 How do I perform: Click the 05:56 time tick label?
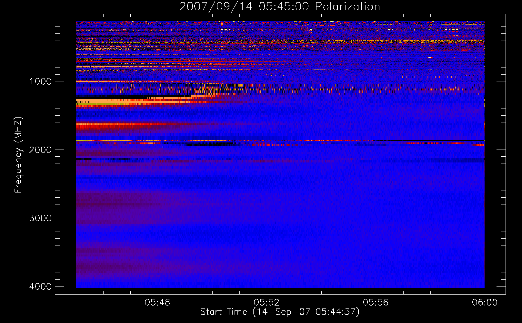(x=376, y=303)
